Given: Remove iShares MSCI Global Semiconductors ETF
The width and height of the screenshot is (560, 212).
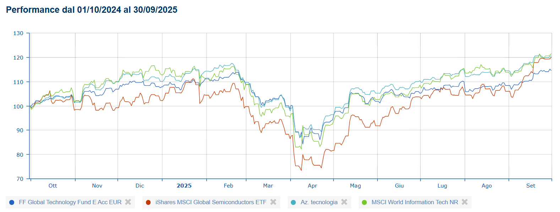Looking at the screenshot, I should point(273,202).
